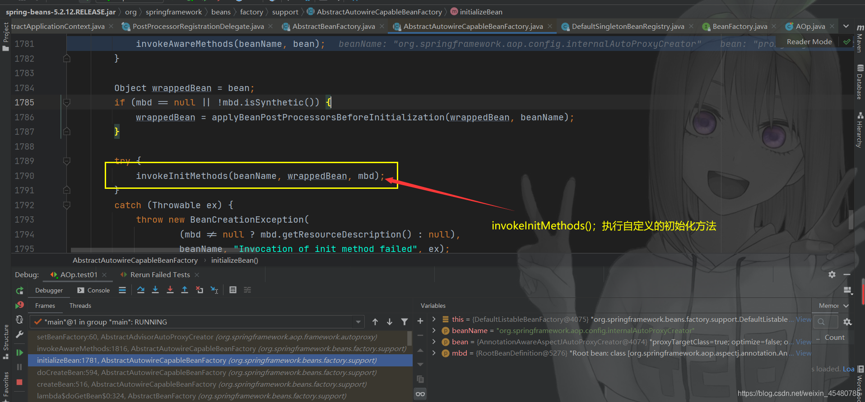Click the frames filter funnel icon
865x402 pixels.
click(405, 322)
